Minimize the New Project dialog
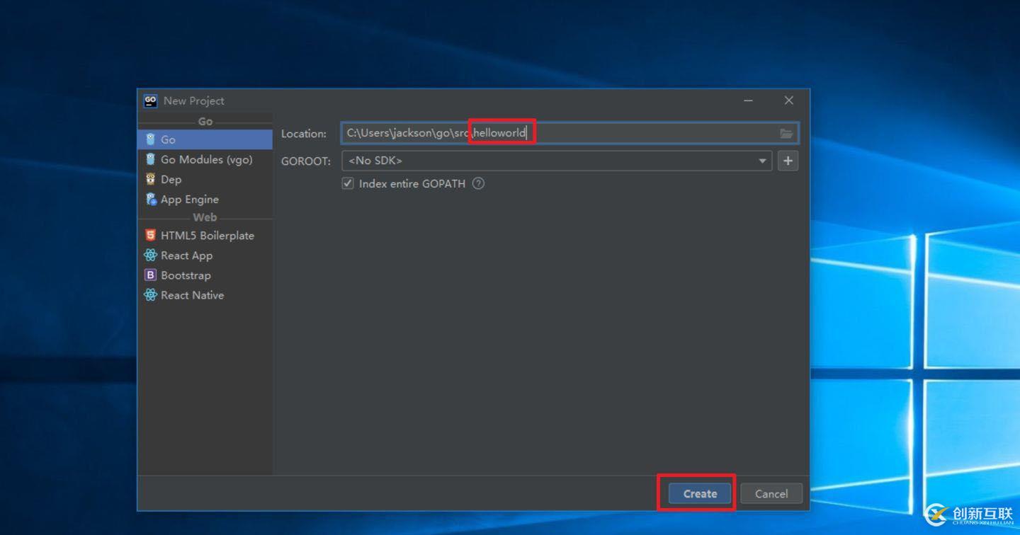 (748, 100)
